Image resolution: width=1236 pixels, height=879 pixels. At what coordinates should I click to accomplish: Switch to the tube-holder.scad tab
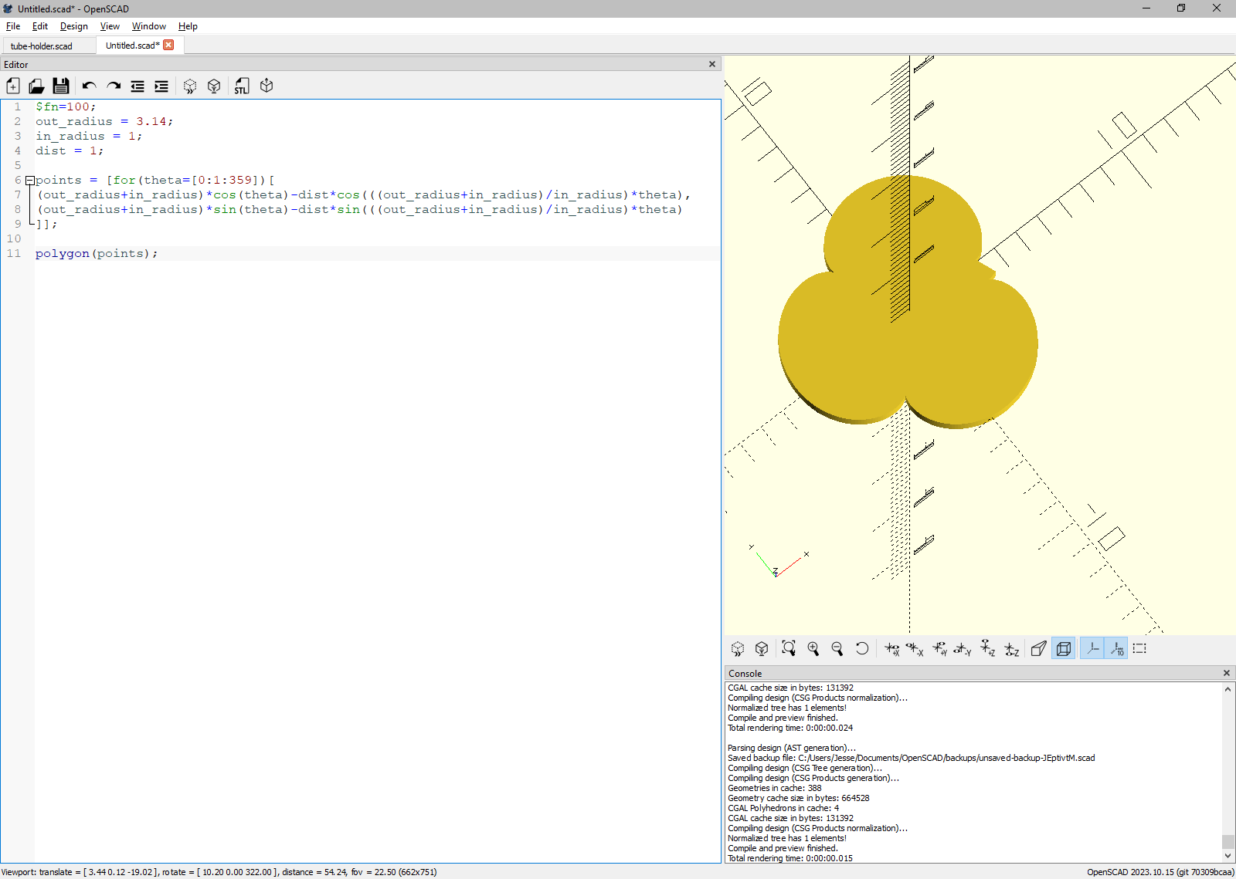click(42, 46)
